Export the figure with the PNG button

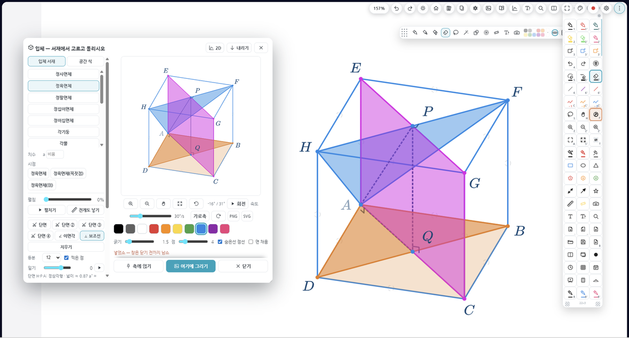click(x=233, y=216)
